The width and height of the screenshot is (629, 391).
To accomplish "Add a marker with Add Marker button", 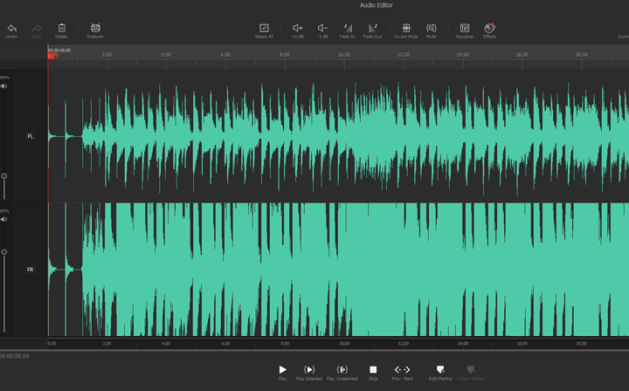I will 440,370.
